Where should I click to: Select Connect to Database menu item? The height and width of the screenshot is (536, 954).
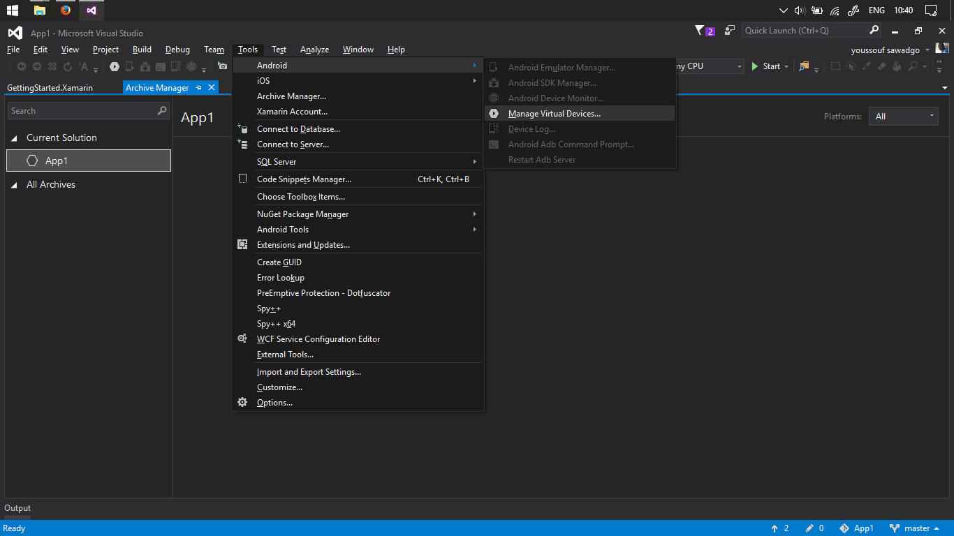tap(358, 129)
